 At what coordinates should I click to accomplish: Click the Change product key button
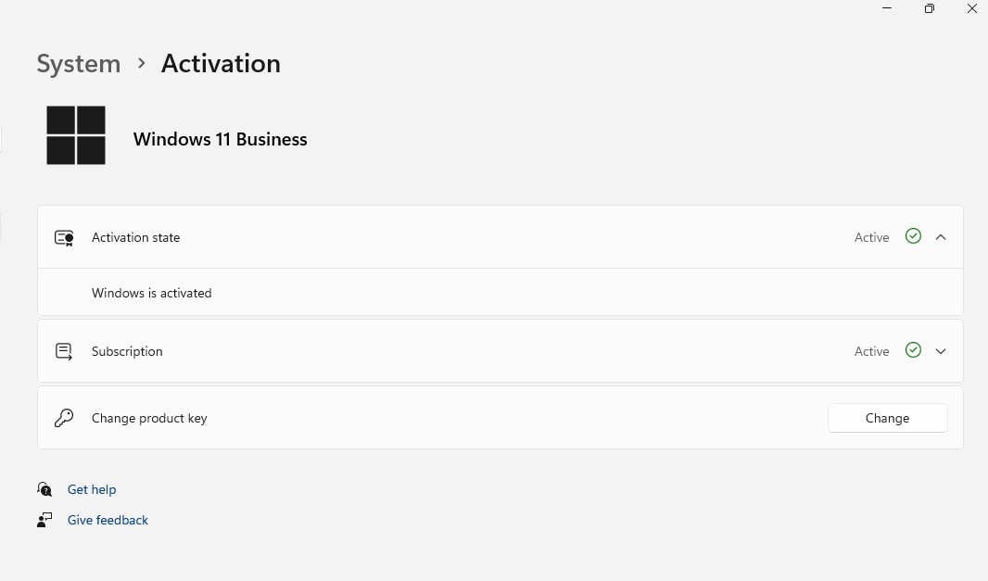click(887, 418)
